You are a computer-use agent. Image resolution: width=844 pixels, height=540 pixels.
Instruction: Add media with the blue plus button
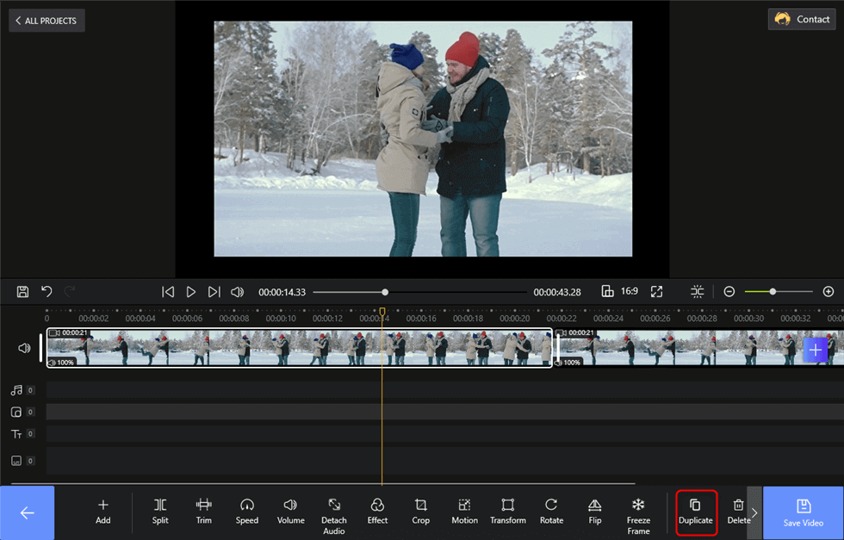[815, 350]
